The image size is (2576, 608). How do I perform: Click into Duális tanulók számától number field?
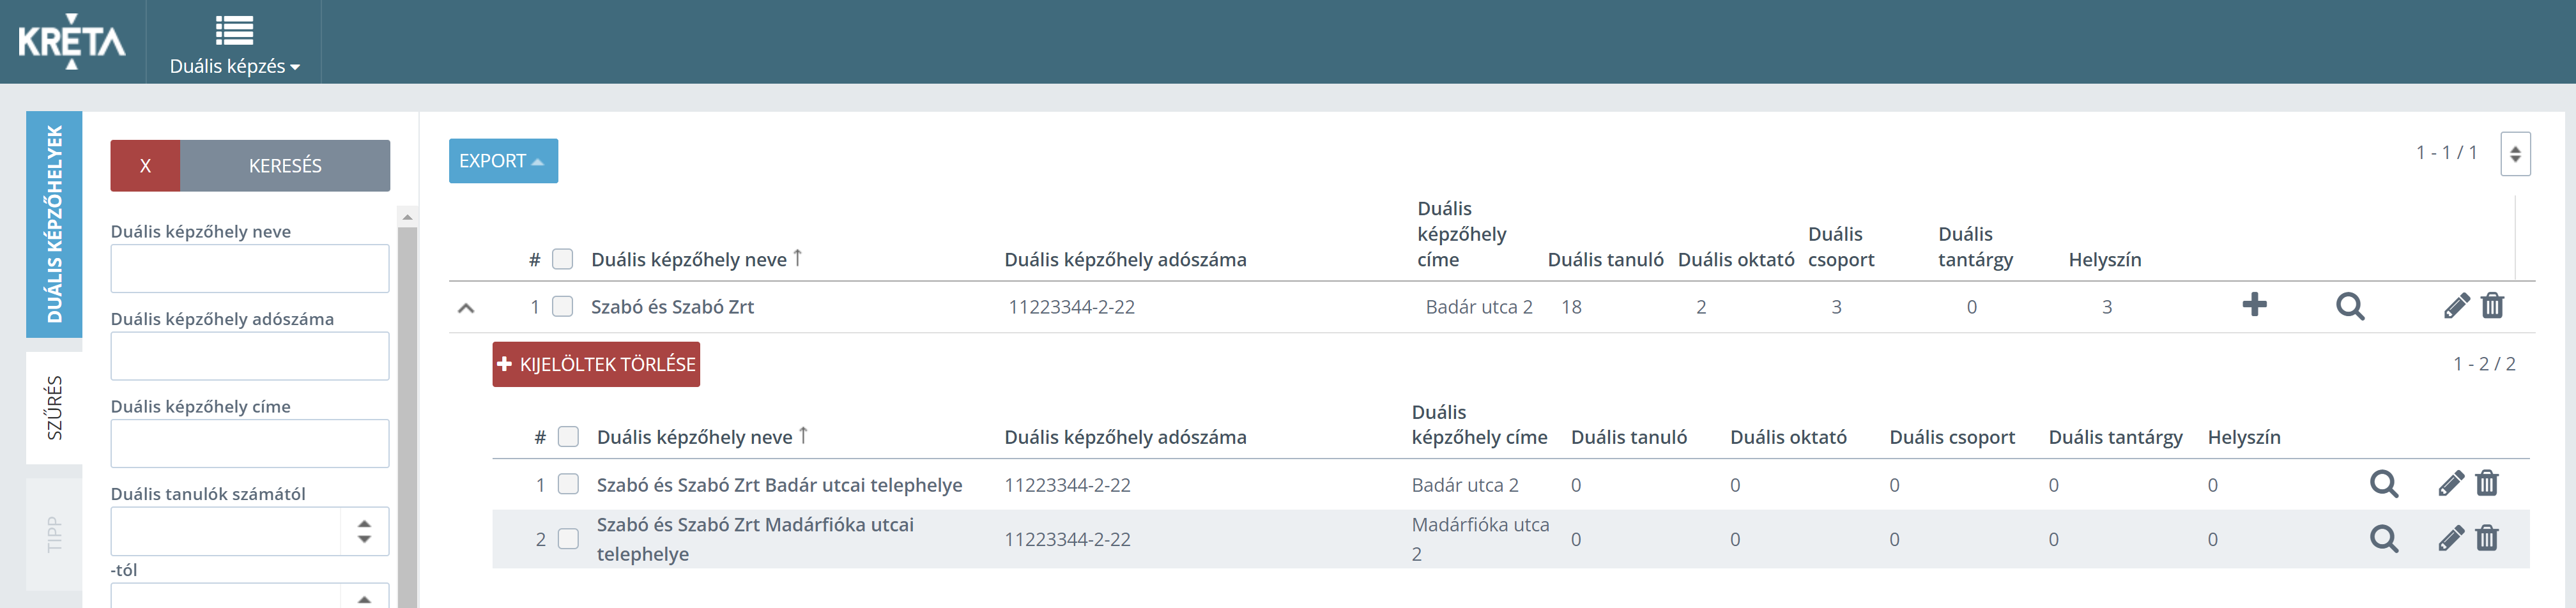[226, 531]
